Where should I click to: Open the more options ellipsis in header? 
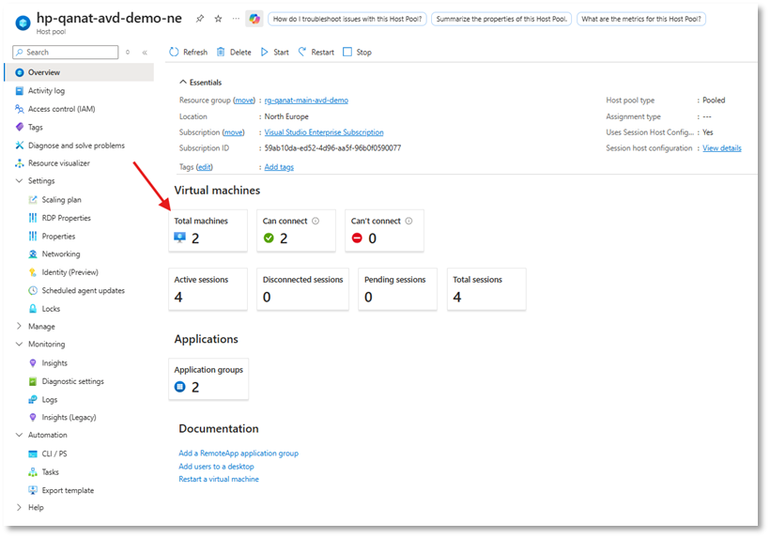237,19
